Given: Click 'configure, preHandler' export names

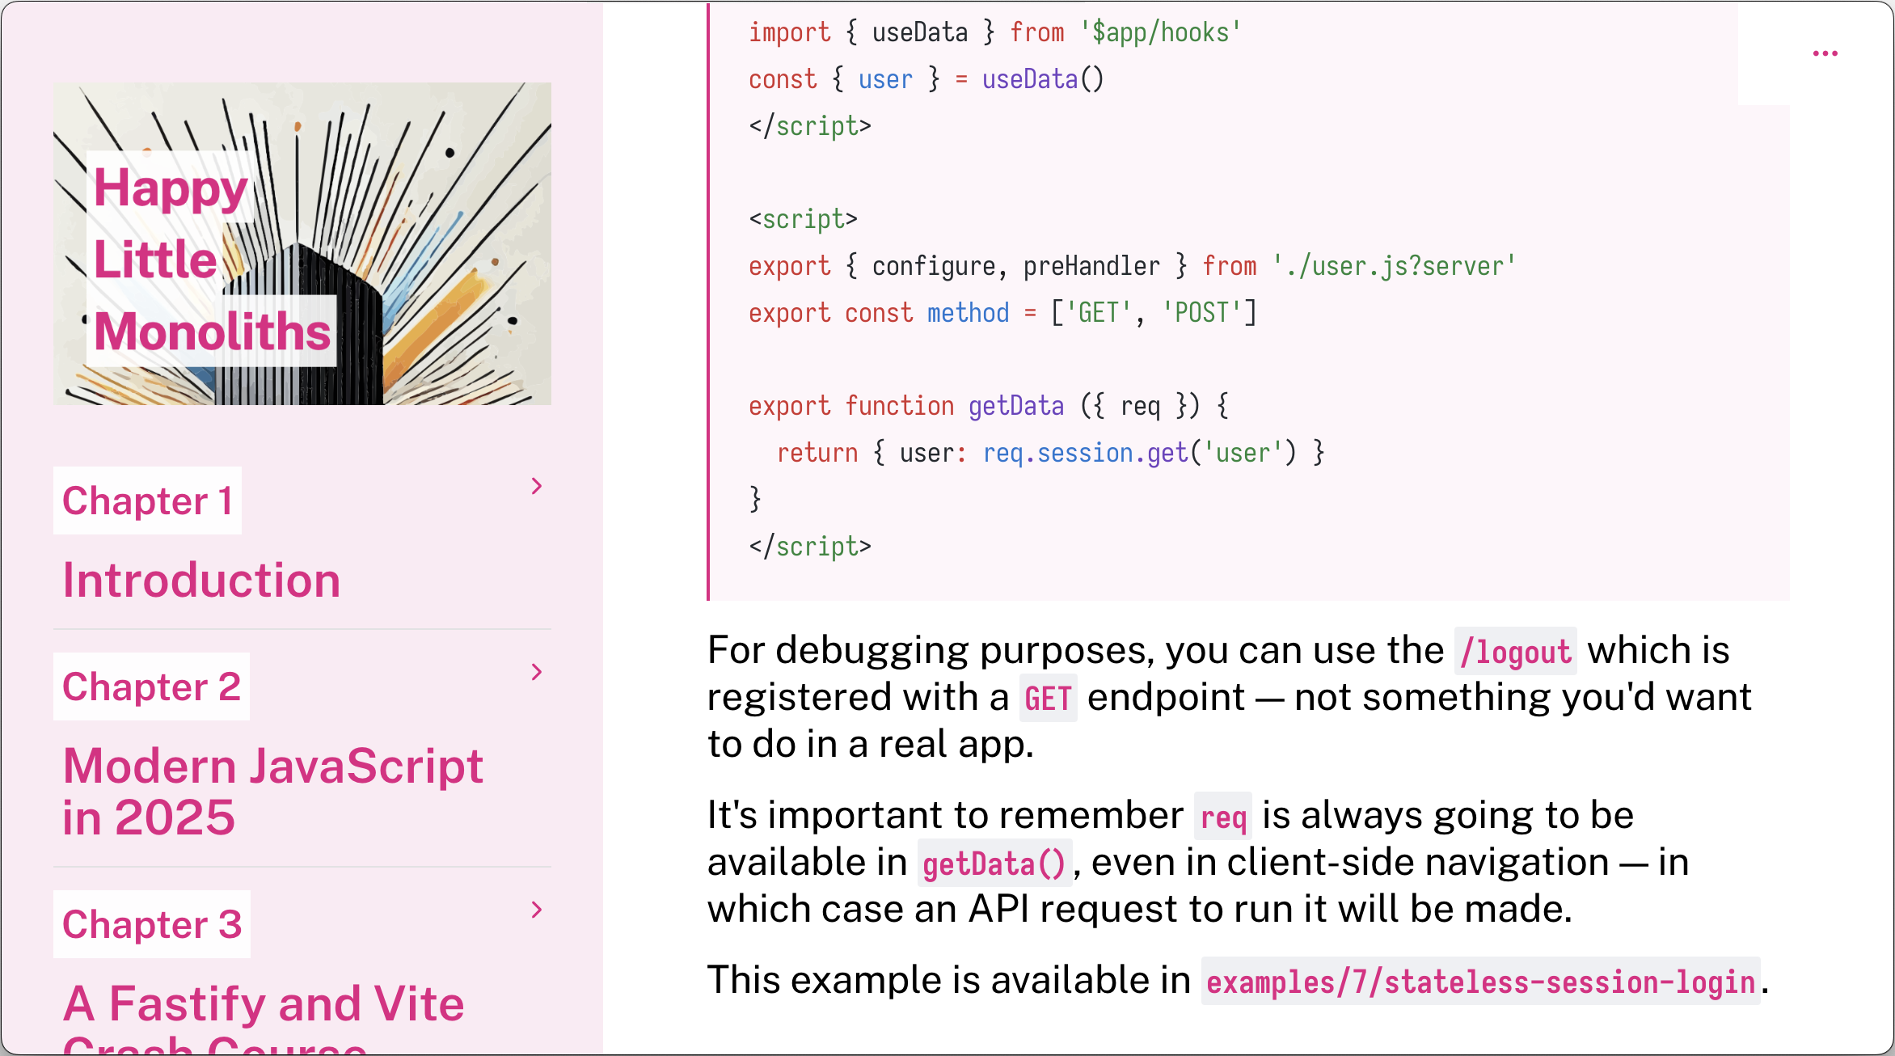Looking at the screenshot, I should [1015, 266].
